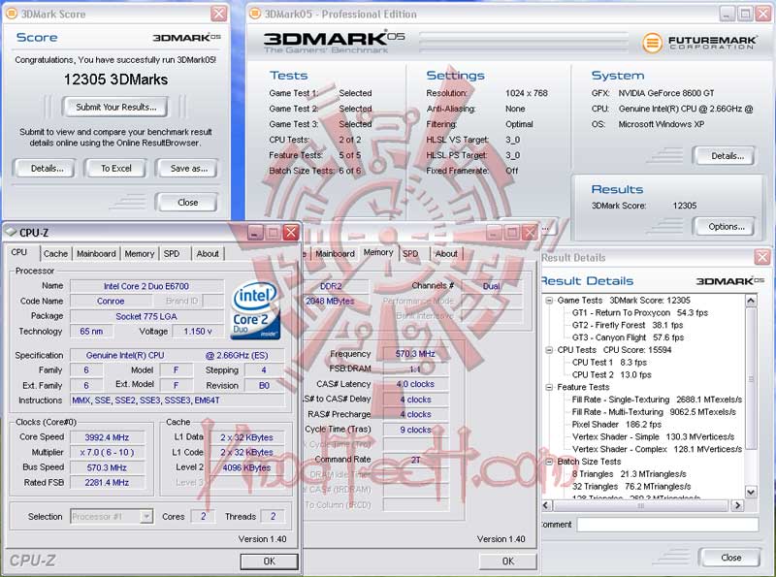Select Fill Rate - Single-Texturing row
This screenshot has height=577, width=776.
(657, 400)
